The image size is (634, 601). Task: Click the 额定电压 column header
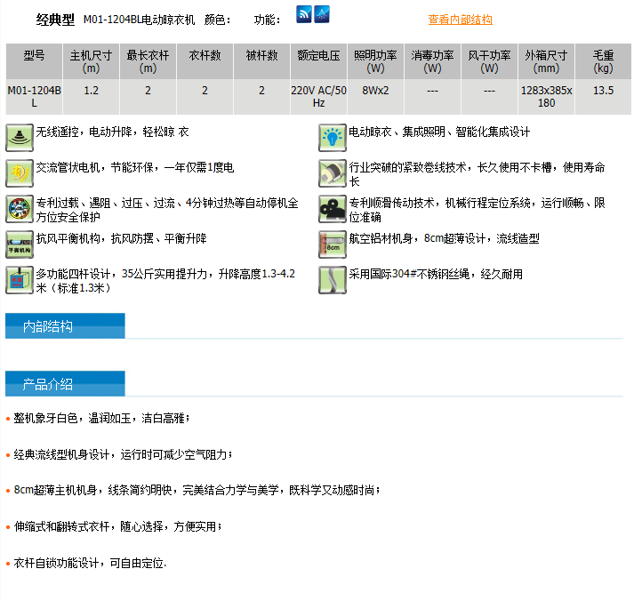[318, 61]
